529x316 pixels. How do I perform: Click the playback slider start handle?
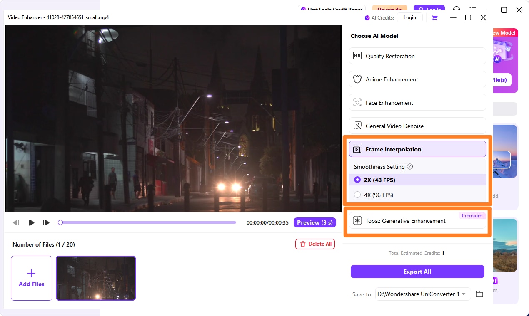coord(60,222)
